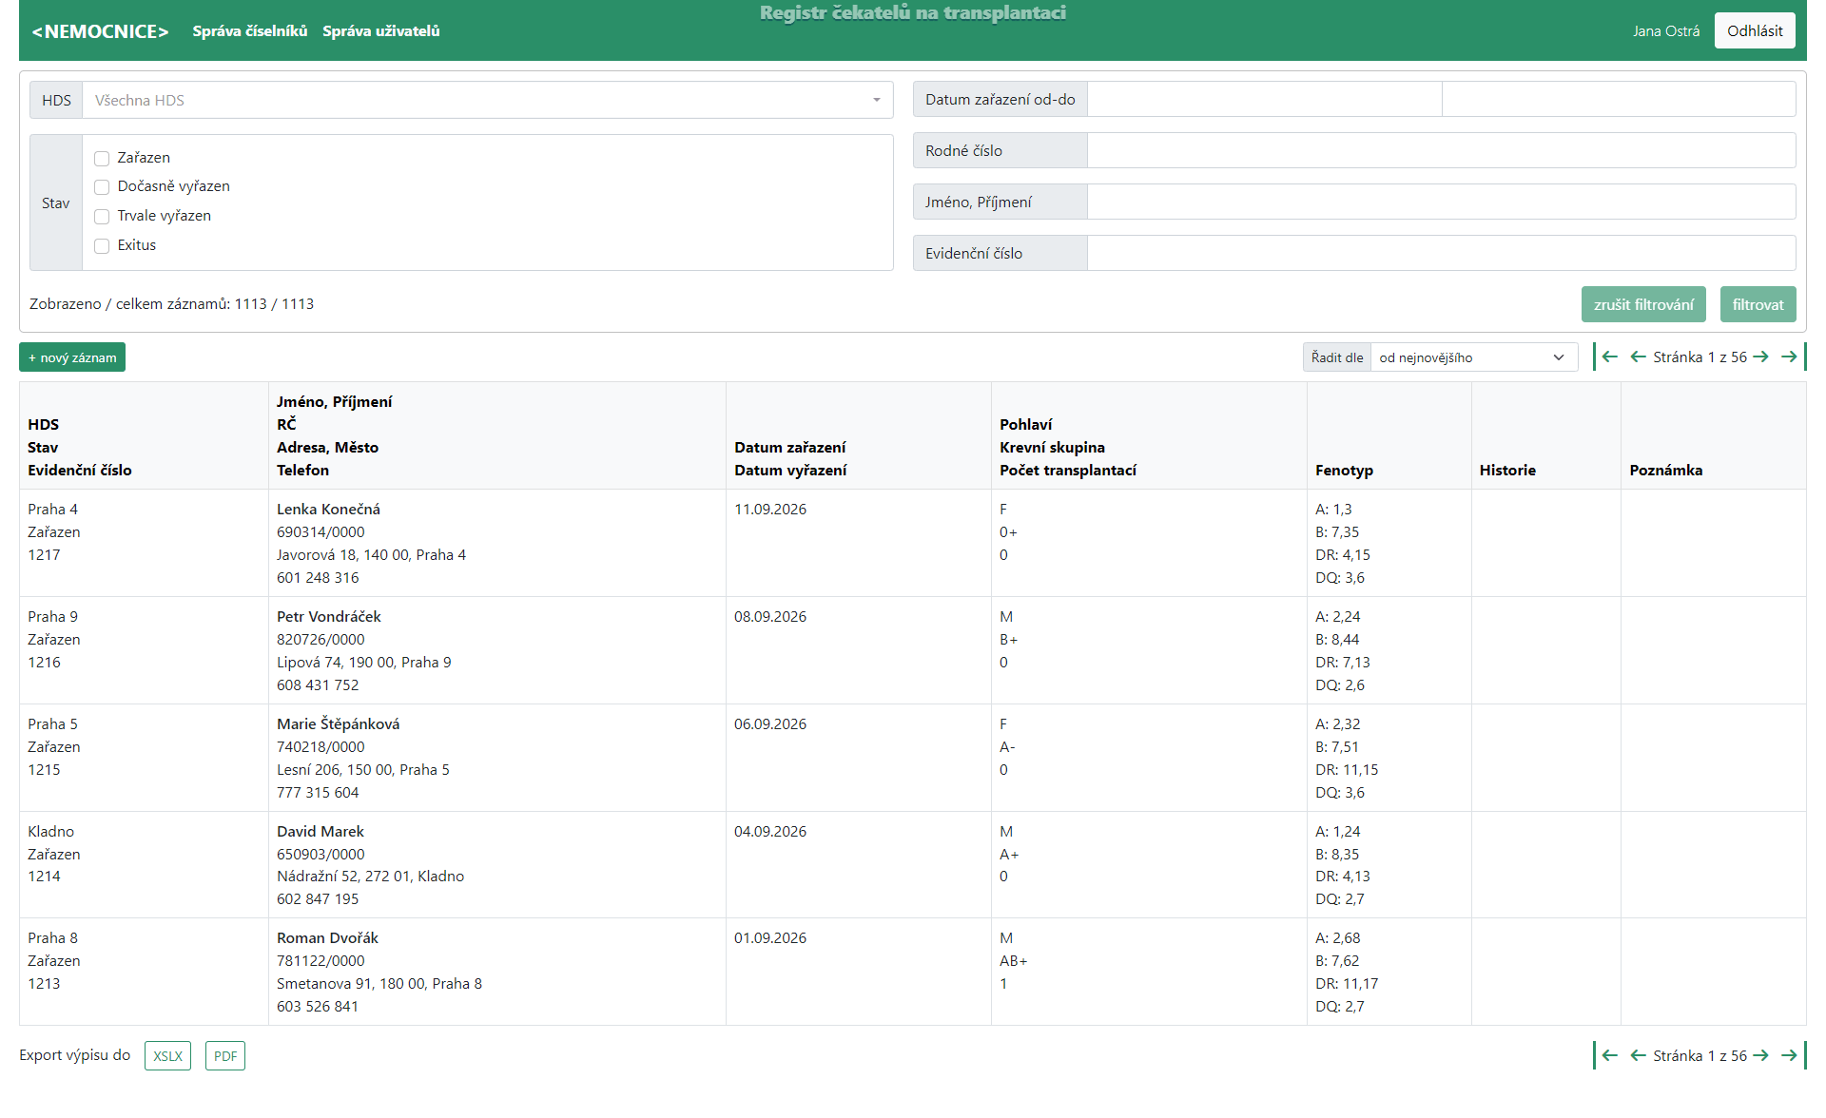
Task: Open Správa číselníků menu
Action: pos(250,31)
